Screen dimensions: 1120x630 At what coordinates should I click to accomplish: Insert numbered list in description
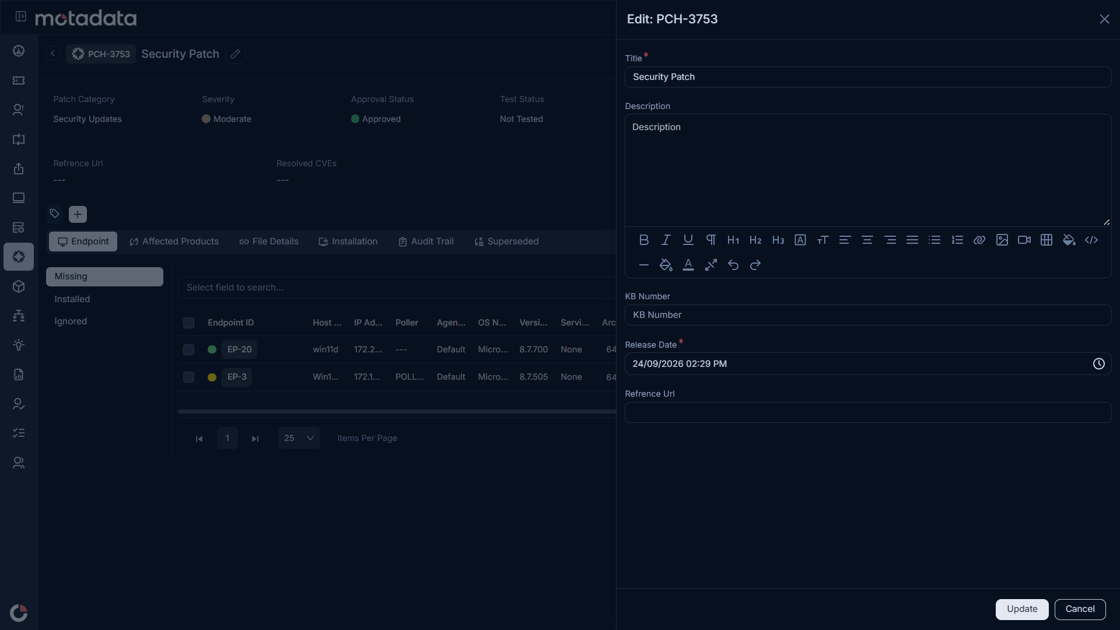coord(957,240)
